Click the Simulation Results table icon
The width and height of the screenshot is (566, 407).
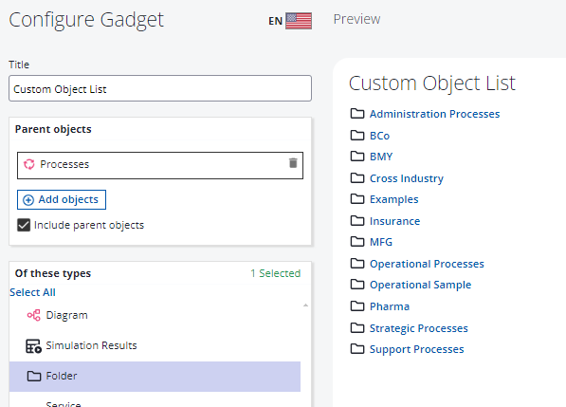(x=33, y=346)
